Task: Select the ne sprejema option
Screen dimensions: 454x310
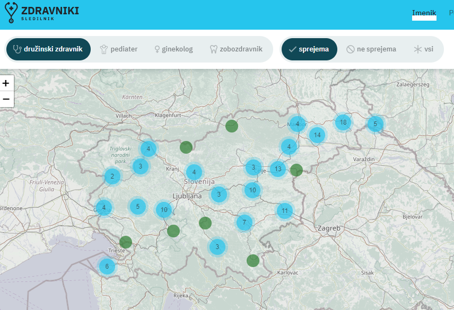Action: (x=371, y=49)
